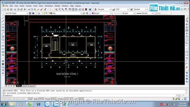Jump to first layout tab arrow
The height and width of the screenshot is (107, 190).
click(x=6, y=86)
